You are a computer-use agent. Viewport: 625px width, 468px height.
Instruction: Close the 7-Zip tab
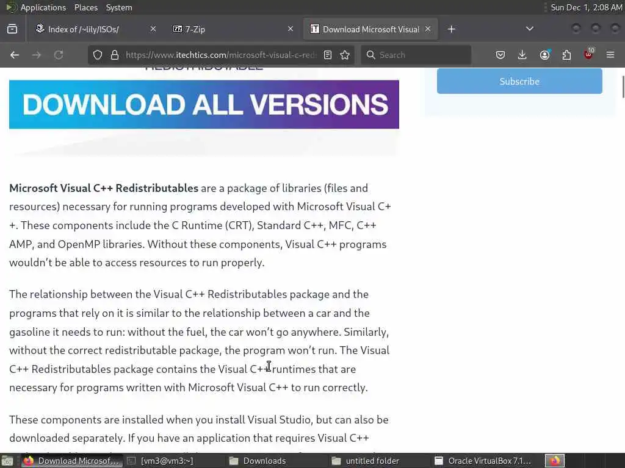click(x=291, y=29)
